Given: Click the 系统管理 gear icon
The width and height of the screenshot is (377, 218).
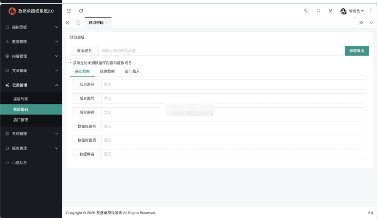Looking at the screenshot, I should (x=7, y=133).
